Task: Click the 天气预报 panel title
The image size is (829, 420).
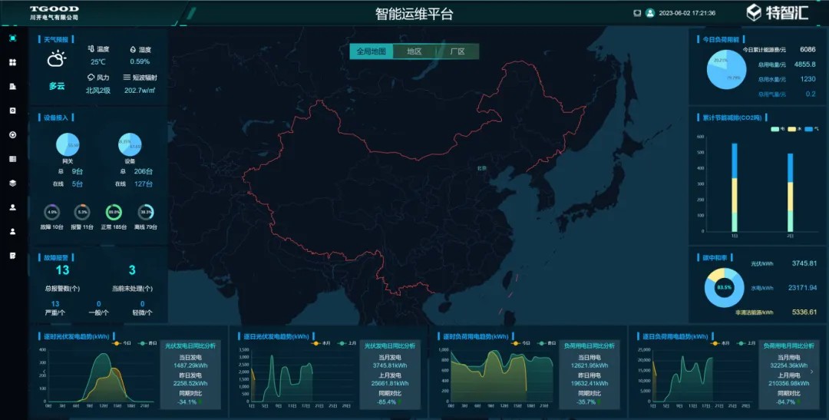Action: click(x=55, y=39)
